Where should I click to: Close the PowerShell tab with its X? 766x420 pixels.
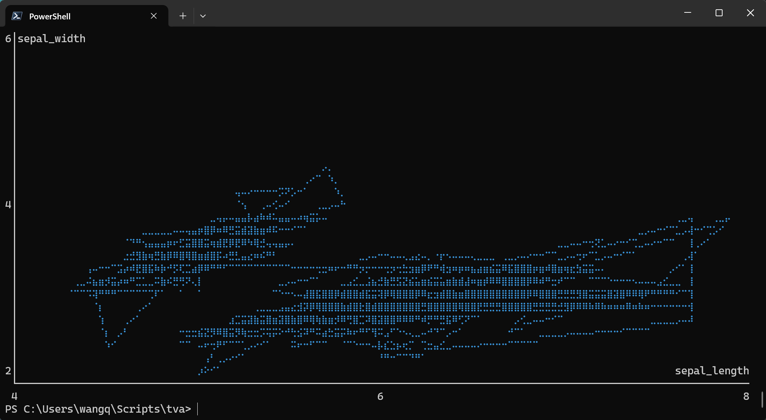(x=154, y=16)
